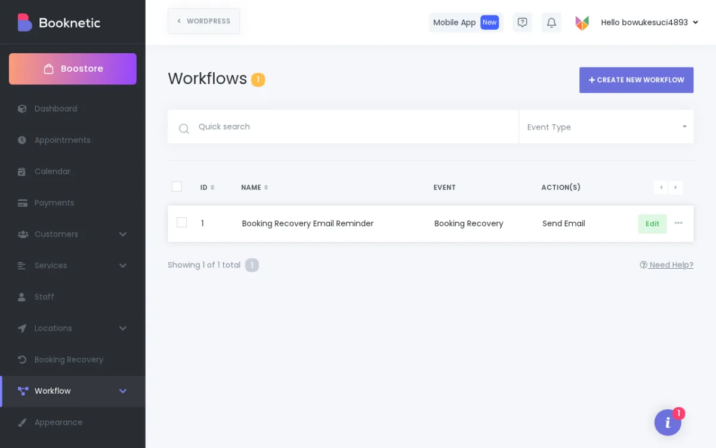Click the Customers people icon

[23, 234]
